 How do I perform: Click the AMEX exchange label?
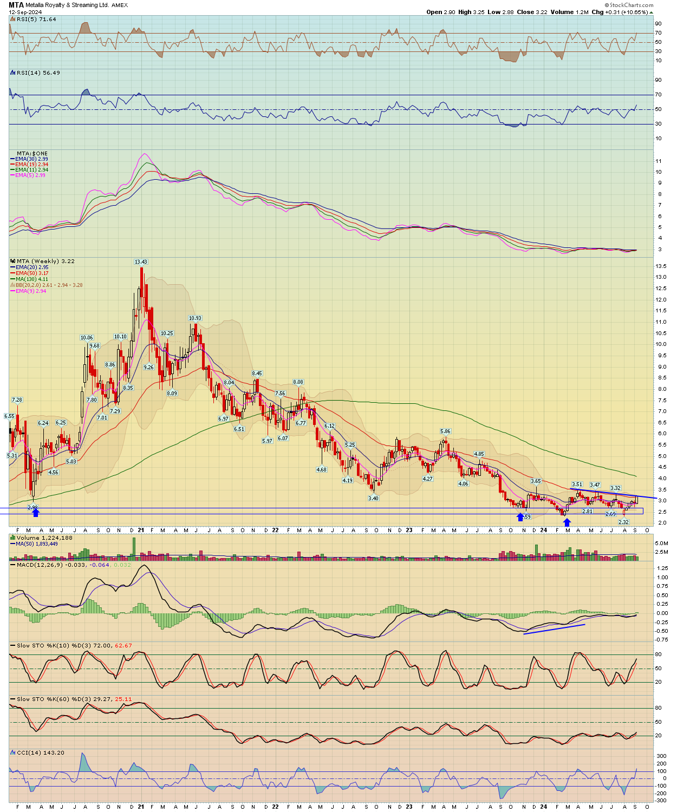pyautogui.click(x=120, y=5)
